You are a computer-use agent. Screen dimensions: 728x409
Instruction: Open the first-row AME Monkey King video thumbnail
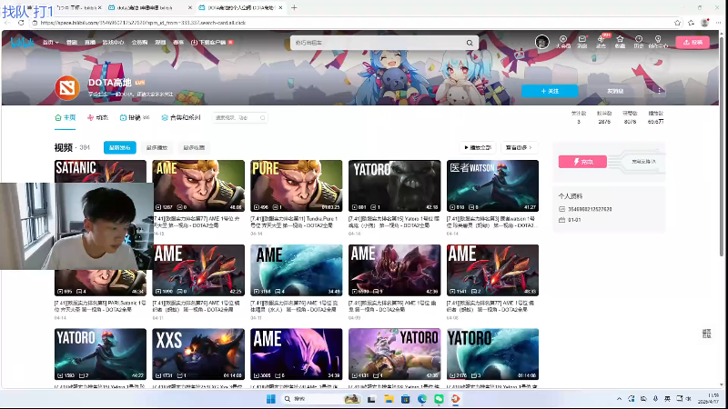tap(198, 185)
